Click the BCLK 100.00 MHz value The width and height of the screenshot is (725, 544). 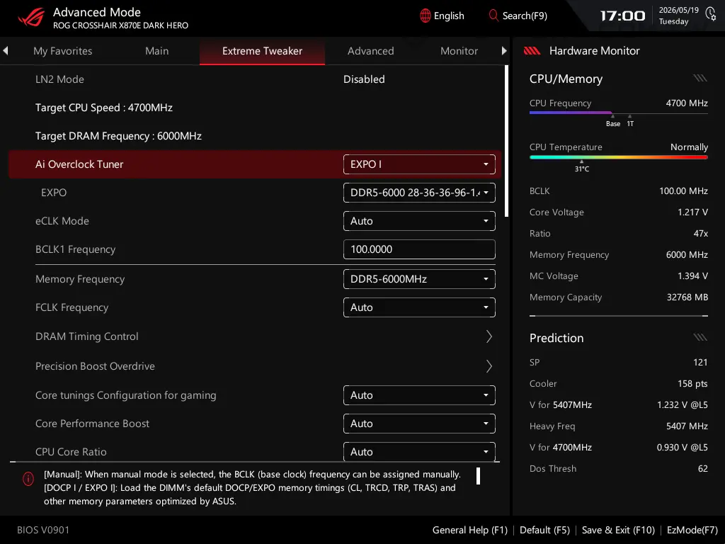(683, 191)
